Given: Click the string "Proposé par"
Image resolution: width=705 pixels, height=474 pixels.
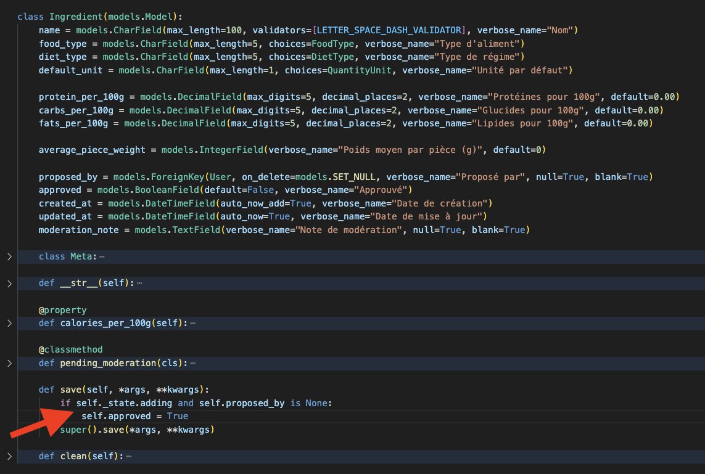Looking at the screenshot, I should 490,176.
